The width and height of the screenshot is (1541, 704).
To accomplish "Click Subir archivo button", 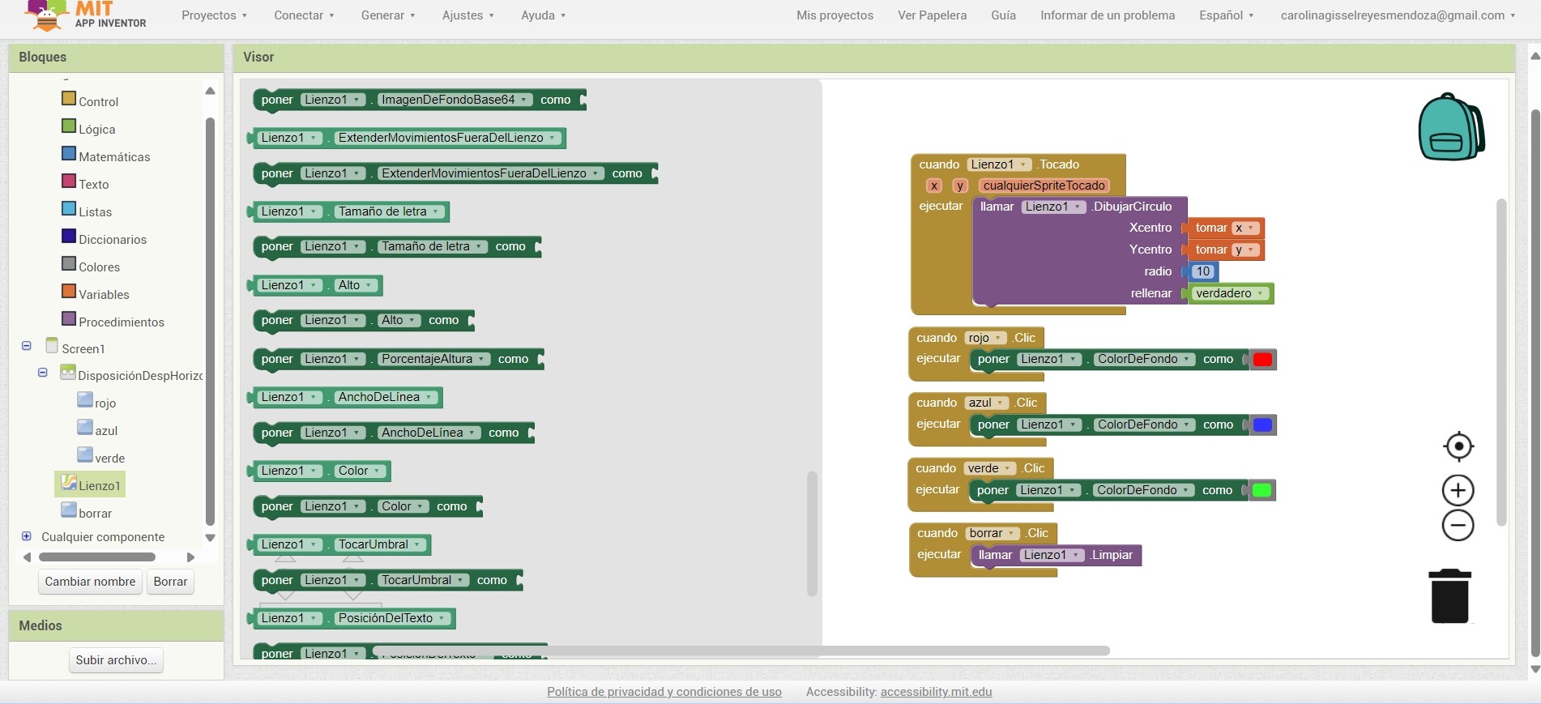I will 116,660.
